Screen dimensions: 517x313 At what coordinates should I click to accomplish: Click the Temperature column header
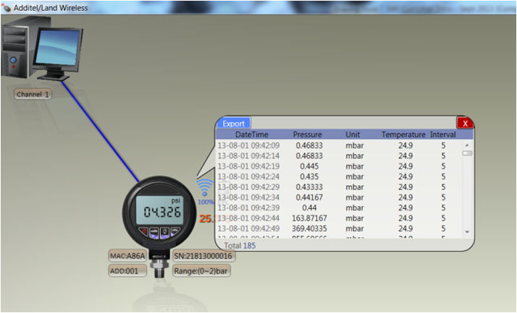point(404,134)
